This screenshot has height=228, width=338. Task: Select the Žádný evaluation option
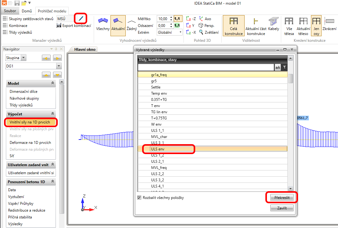tap(132, 24)
